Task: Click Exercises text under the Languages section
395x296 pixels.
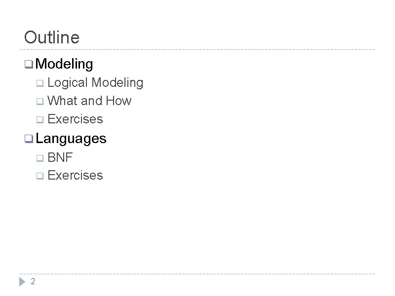Action: pyautogui.click(x=76, y=175)
